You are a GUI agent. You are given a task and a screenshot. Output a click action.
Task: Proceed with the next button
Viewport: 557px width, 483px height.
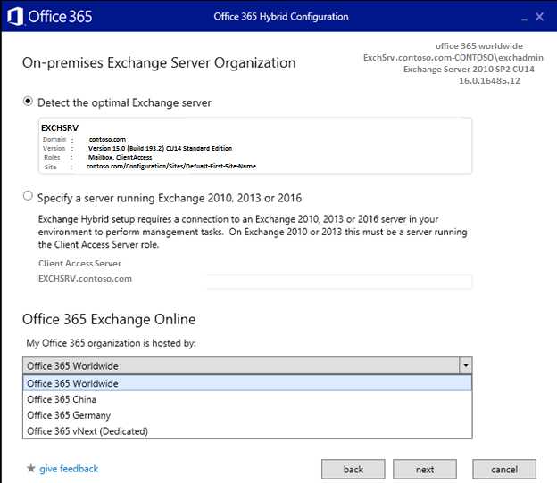point(425,469)
